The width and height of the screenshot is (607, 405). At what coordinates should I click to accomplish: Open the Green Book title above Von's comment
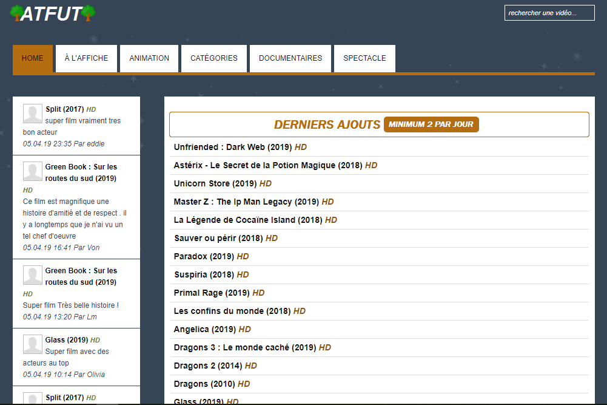pyautogui.click(x=81, y=172)
